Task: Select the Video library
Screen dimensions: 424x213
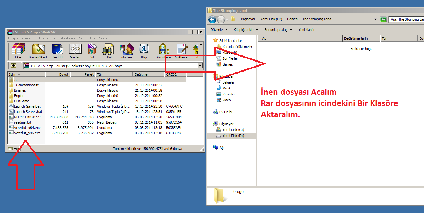Action: (223, 100)
